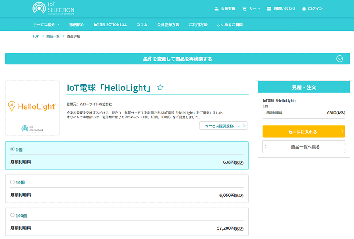The width and height of the screenshot is (354, 239).
Task: Open よくあるご質問 menu item
Action: point(230,24)
